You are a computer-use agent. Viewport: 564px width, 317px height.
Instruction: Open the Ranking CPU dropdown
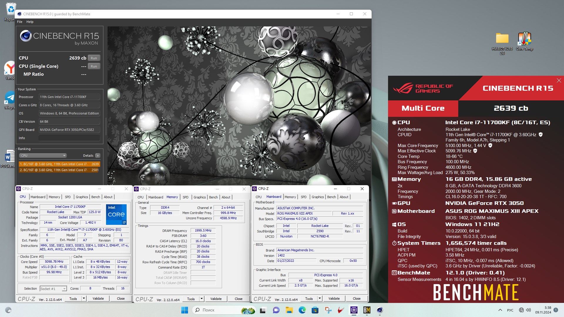43,156
